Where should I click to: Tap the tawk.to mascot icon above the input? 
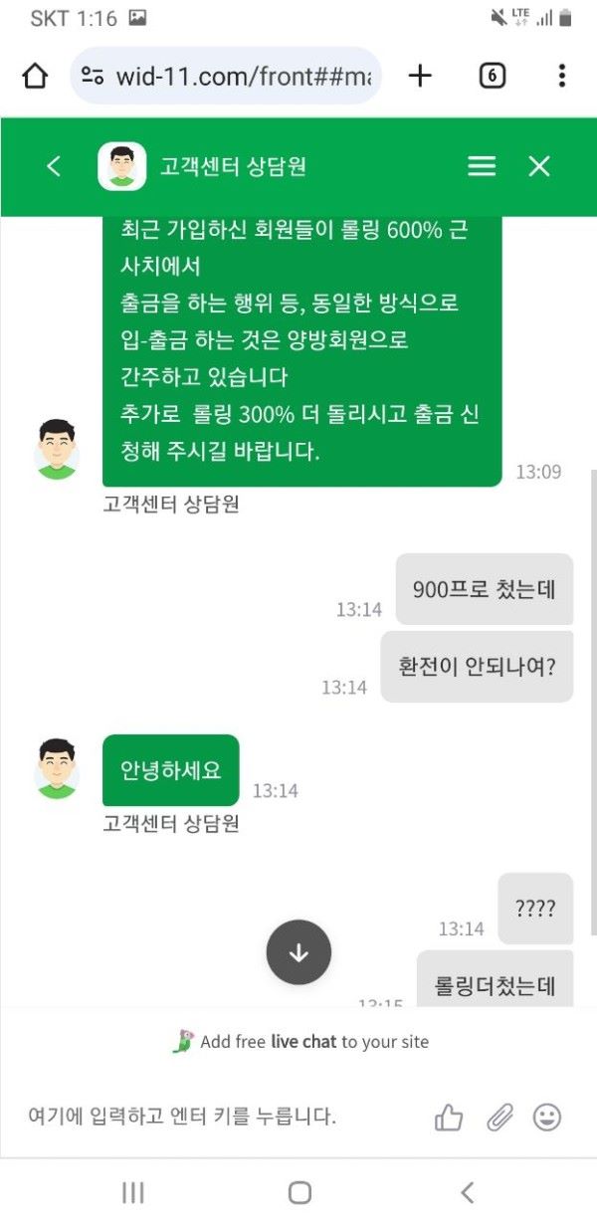tap(184, 1042)
